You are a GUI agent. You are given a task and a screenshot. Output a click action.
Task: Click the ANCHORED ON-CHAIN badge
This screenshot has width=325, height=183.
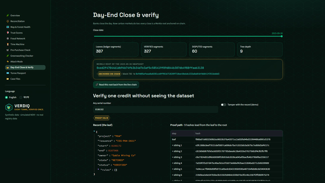[109, 74]
